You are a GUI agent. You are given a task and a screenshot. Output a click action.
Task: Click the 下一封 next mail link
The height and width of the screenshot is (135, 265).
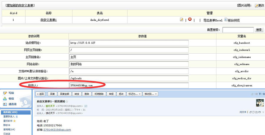coord(262,94)
